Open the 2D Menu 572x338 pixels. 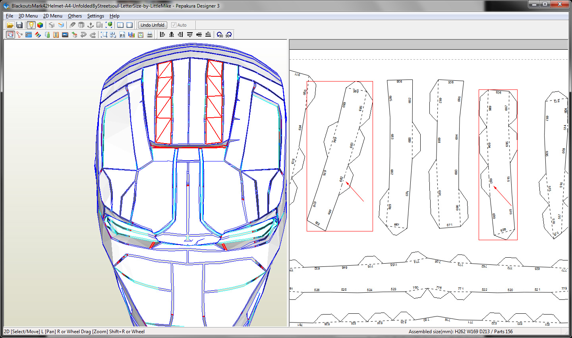(x=53, y=16)
